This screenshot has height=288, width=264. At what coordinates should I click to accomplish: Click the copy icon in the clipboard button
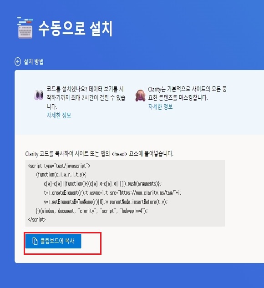pos(35,241)
